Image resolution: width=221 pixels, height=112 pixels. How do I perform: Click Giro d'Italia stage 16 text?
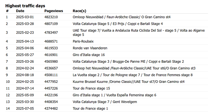click(x=89, y=55)
